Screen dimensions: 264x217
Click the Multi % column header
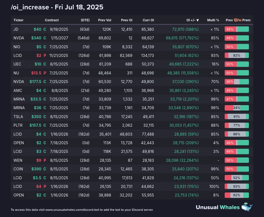pyautogui.click(x=213, y=20)
